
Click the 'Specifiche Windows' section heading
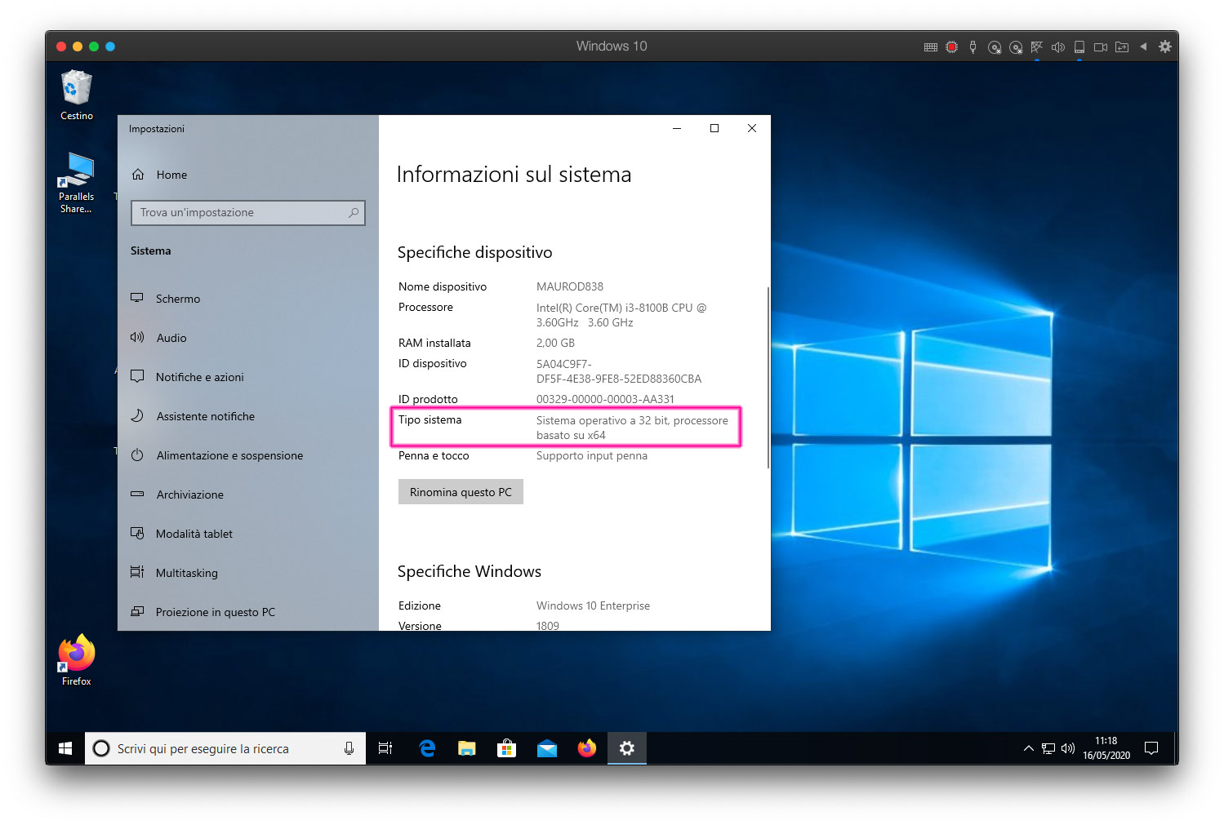coord(470,571)
